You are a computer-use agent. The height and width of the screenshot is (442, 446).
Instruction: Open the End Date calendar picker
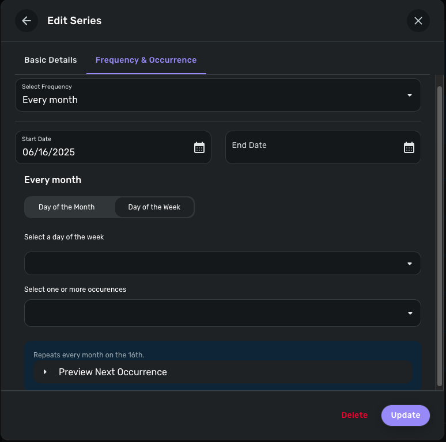pos(409,148)
